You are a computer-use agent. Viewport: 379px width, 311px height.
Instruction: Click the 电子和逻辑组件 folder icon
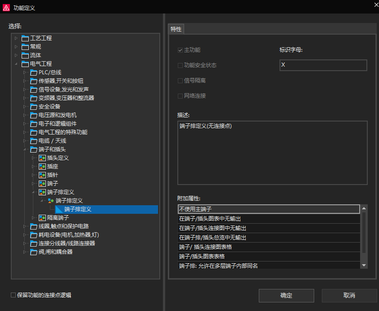[34, 124]
